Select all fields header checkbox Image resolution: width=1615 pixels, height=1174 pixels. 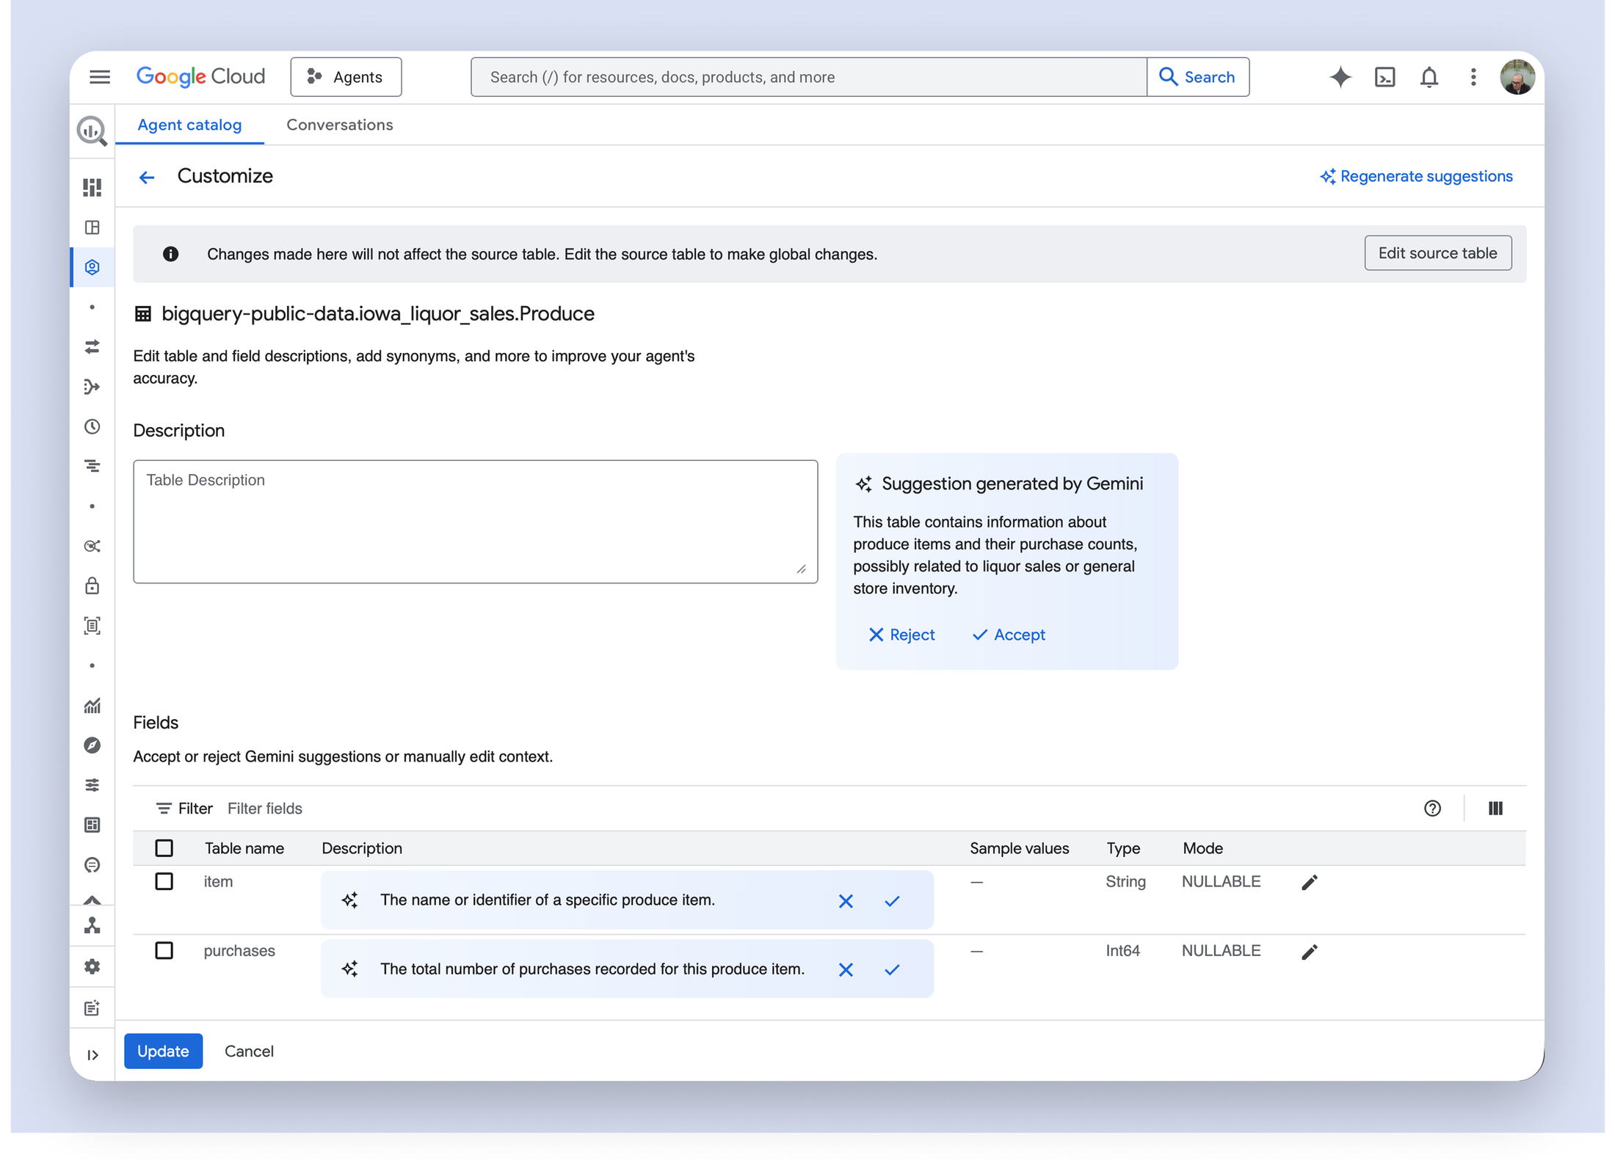point(164,848)
